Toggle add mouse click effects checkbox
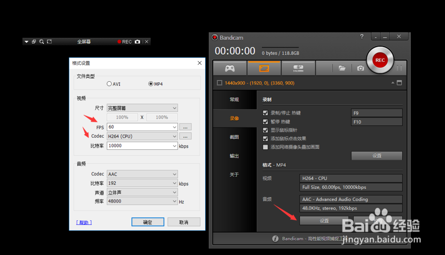 coord(265,139)
